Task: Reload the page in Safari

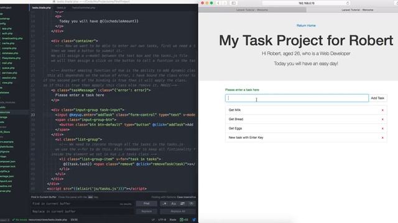Action: (348, 3)
